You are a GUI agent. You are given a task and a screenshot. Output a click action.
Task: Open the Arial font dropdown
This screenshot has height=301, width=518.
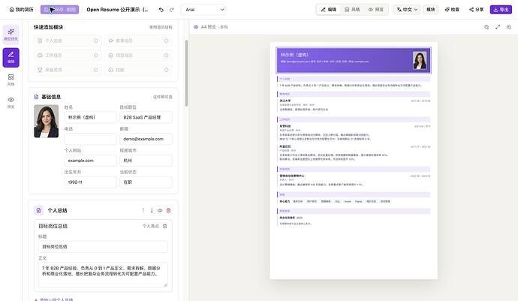[204, 10]
